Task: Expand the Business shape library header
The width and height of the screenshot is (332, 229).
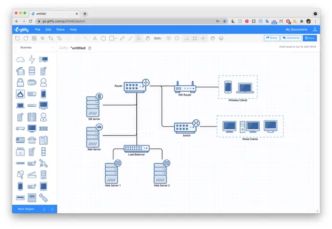Action: tap(26, 48)
